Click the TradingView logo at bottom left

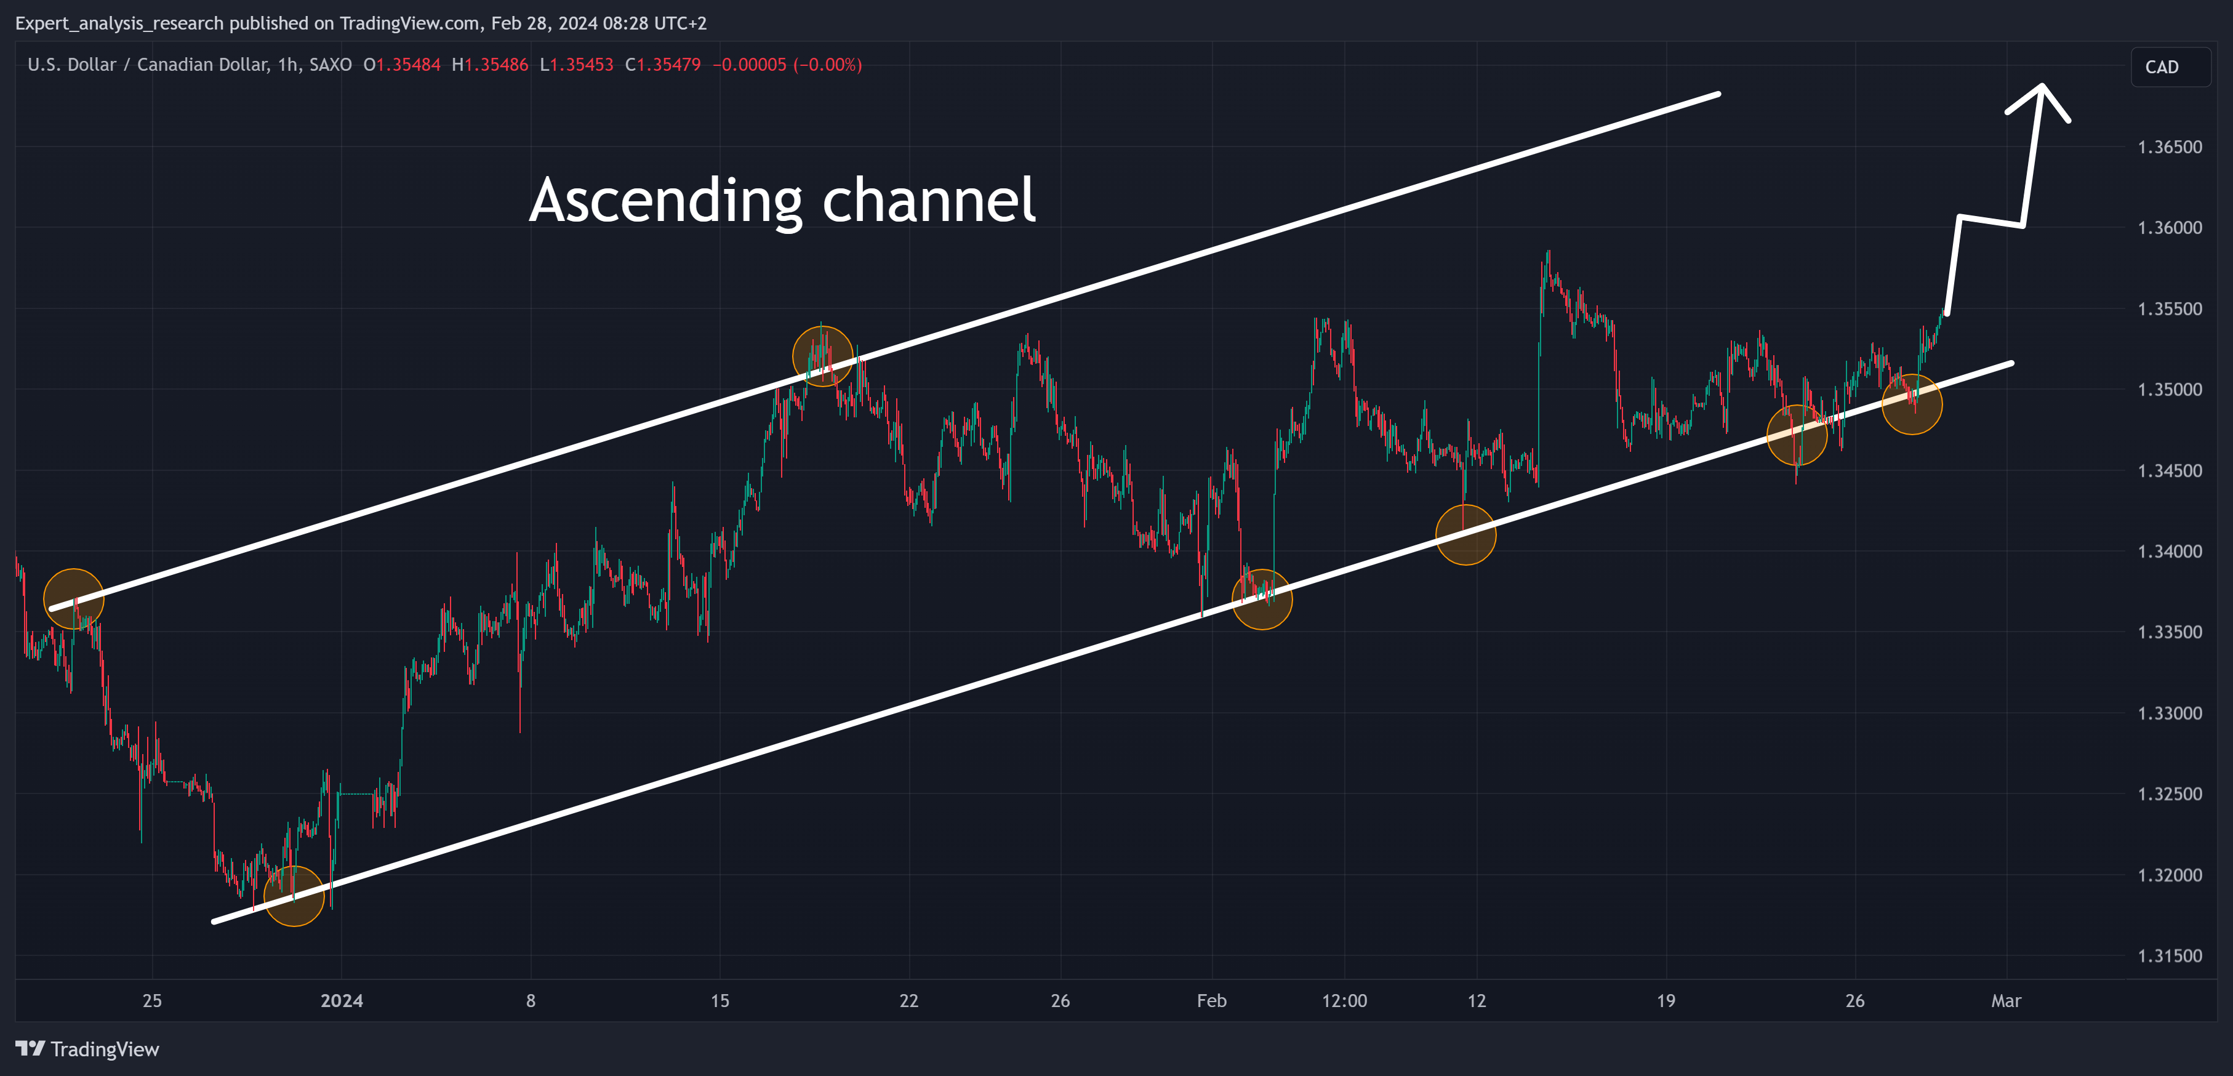(87, 1049)
